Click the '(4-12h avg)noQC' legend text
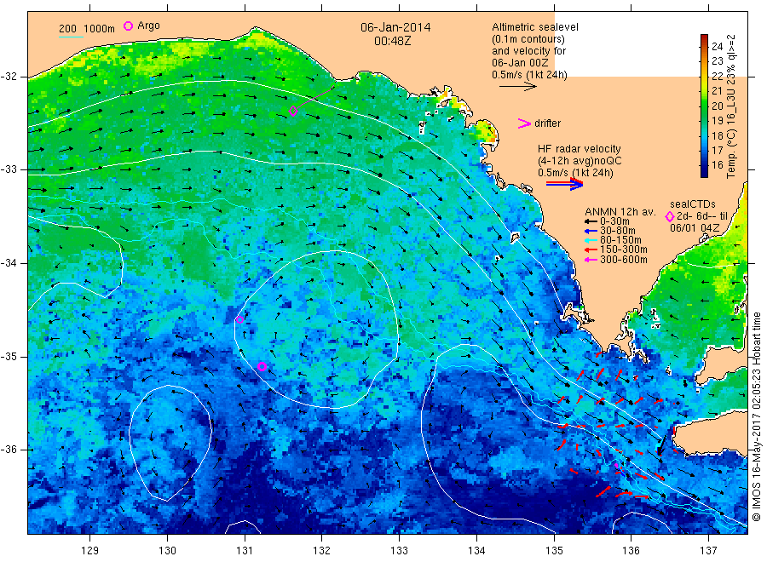 pyautogui.click(x=580, y=161)
